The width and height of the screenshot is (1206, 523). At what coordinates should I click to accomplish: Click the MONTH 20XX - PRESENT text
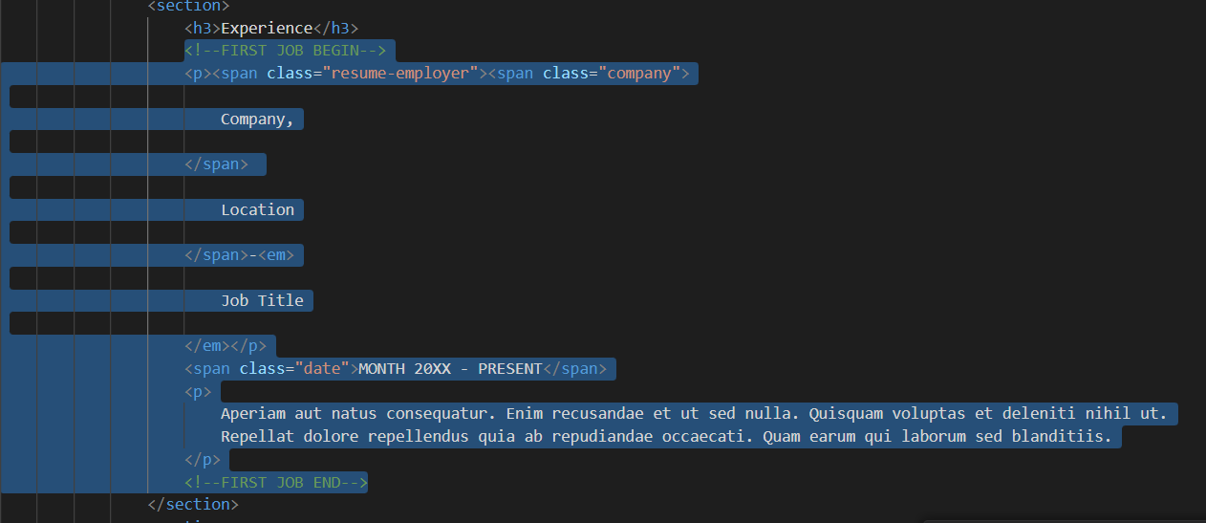(449, 368)
